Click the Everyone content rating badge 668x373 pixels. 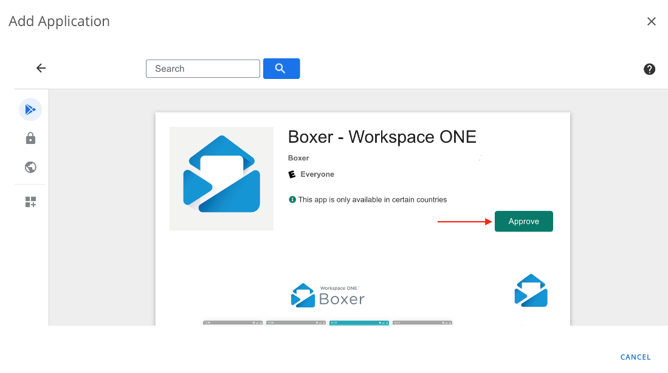[x=311, y=174]
